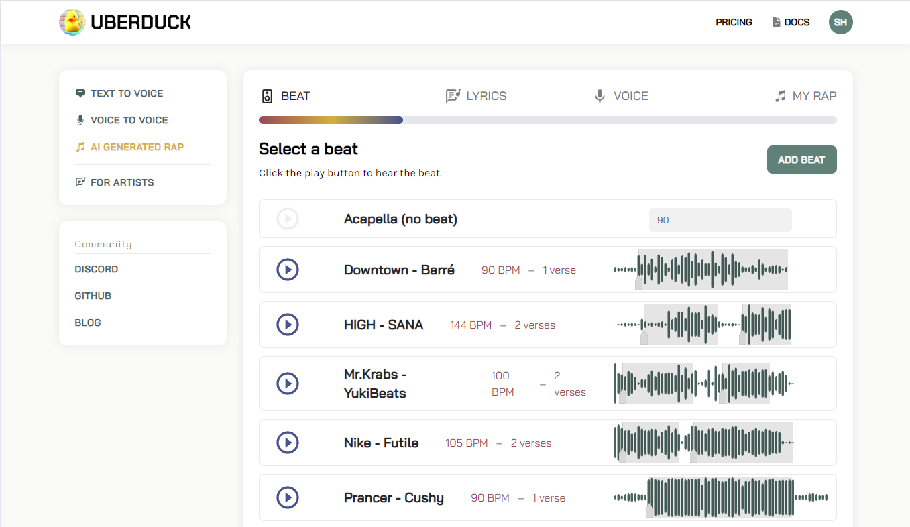This screenshot has width=910, height=527.
Task: Click the Add Beat button
Action: 801,160
